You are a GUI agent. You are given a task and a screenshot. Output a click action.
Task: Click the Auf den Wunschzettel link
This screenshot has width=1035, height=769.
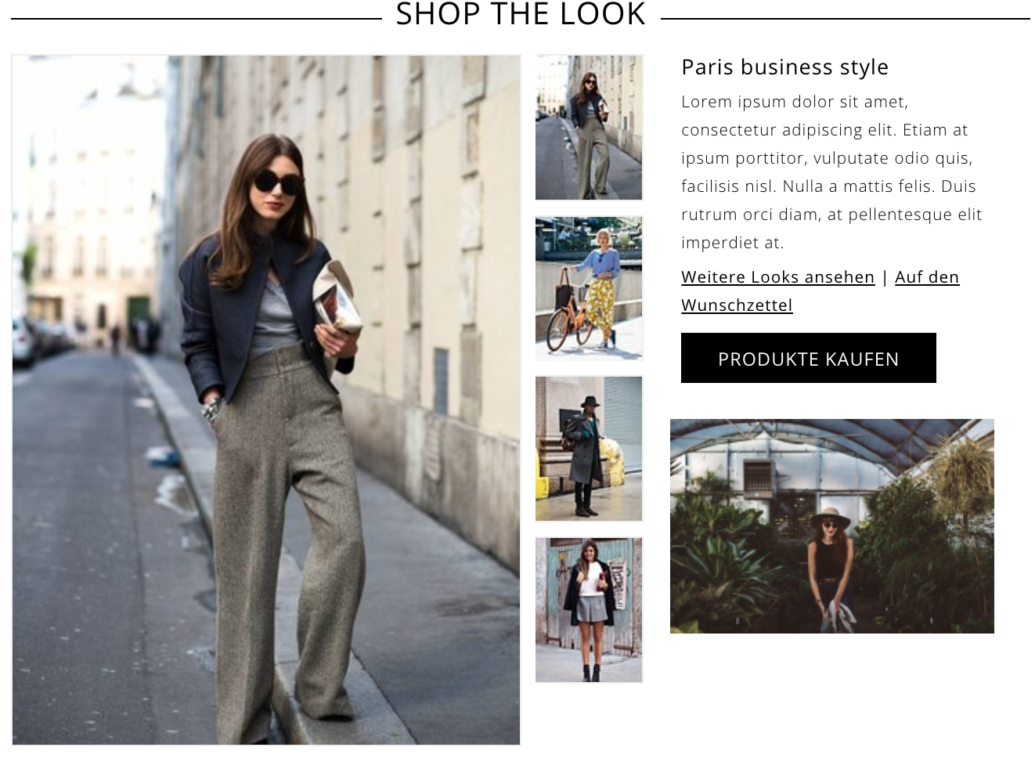(820, 291)
